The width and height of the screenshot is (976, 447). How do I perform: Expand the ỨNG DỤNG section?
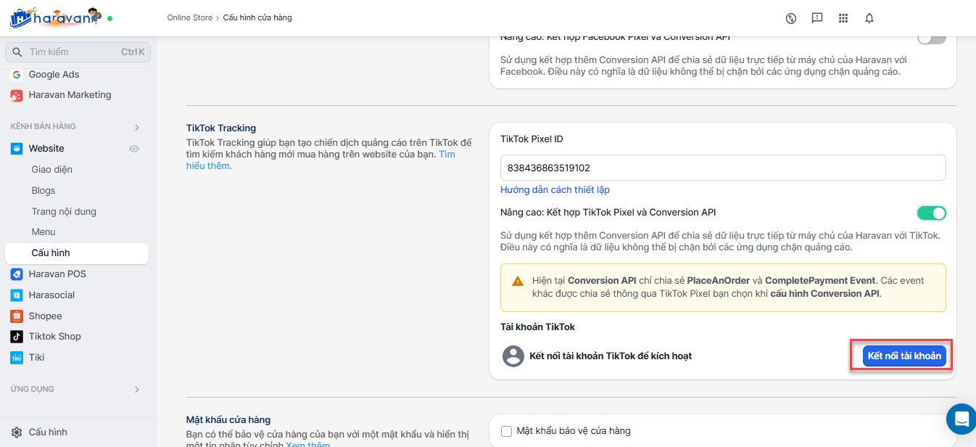136,390
